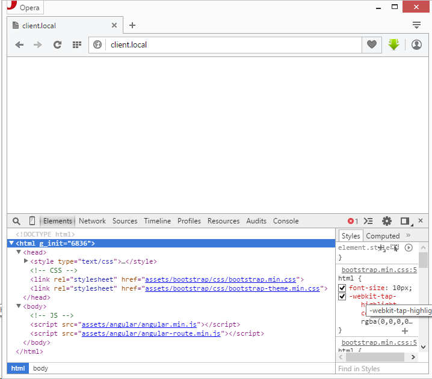Viewport: 432px width, 379px height.
Task: Open the Computed styles tab
Action: click(383, 236)
